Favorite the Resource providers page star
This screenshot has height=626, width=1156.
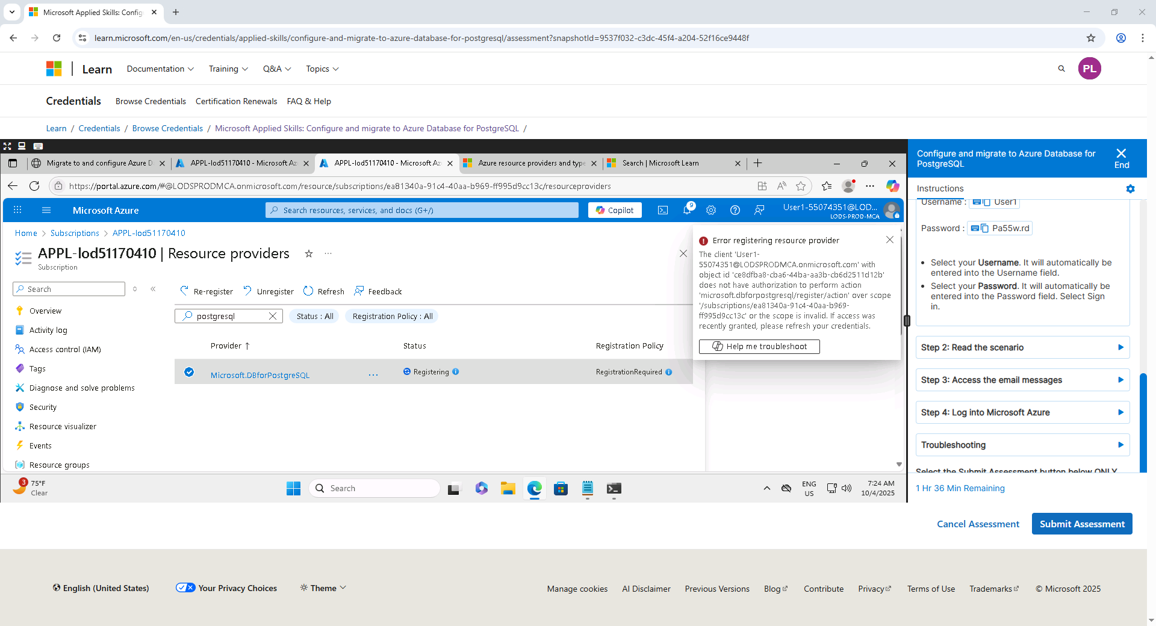coord(309,253)
